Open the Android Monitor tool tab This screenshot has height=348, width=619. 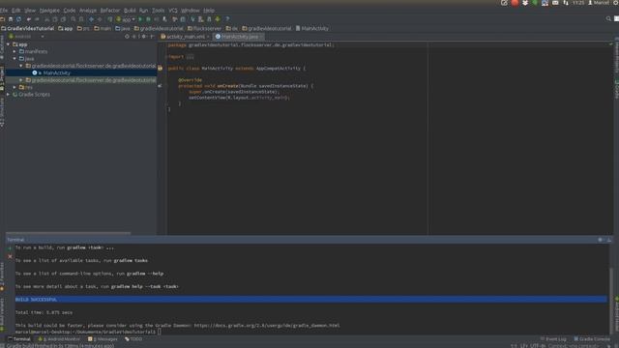point(59,339)
